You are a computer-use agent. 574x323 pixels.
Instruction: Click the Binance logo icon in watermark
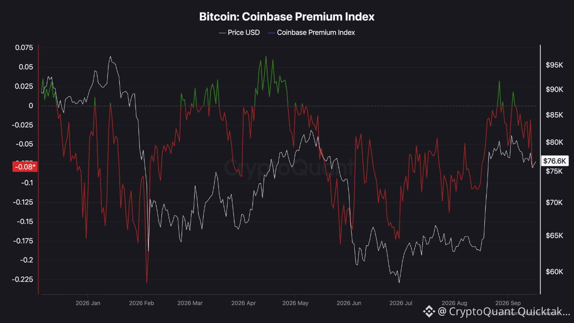pos(429,311)
